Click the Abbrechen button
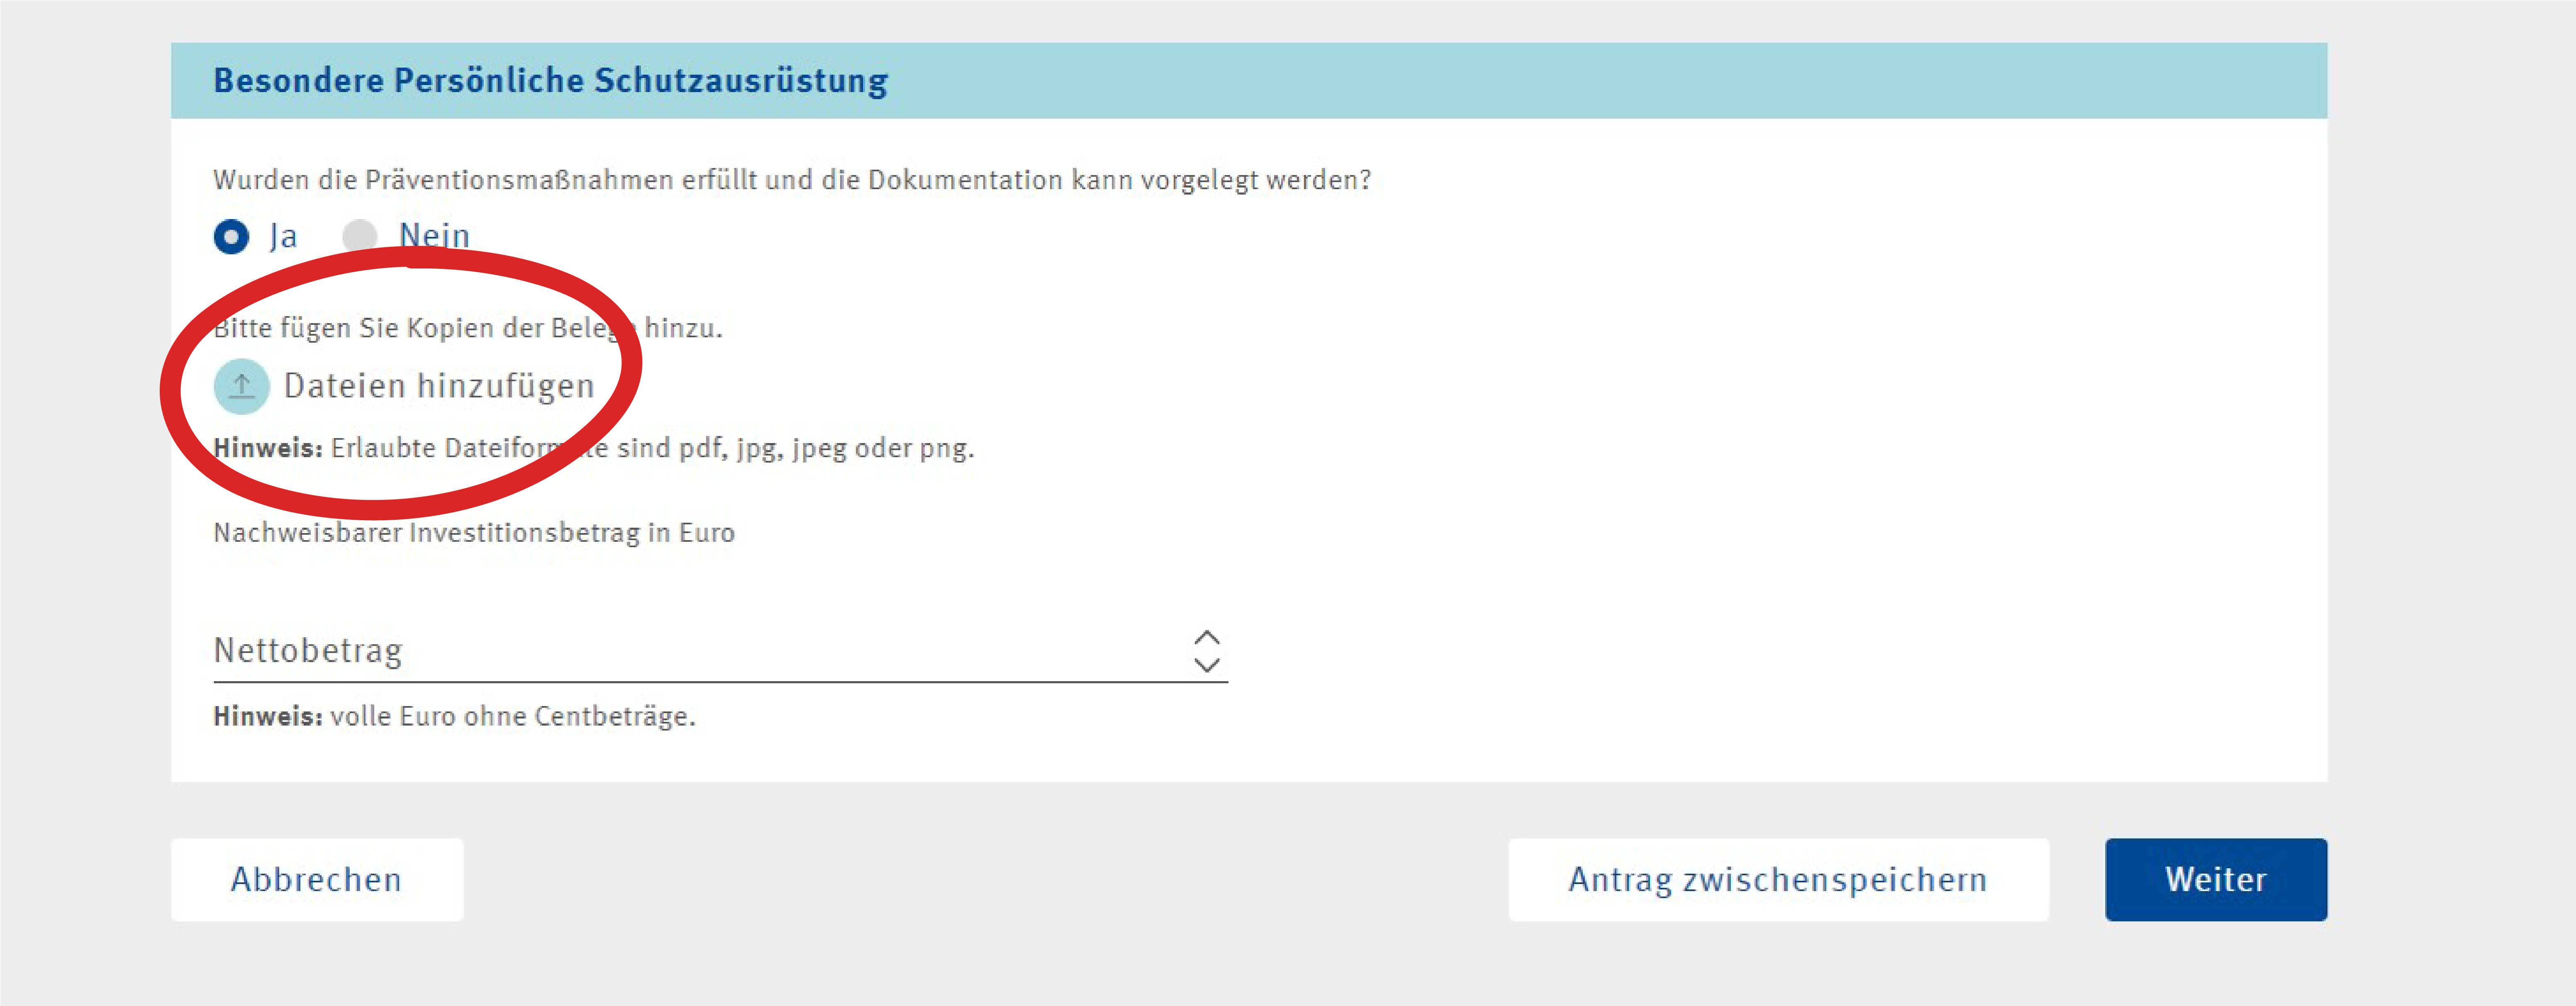 317,880
